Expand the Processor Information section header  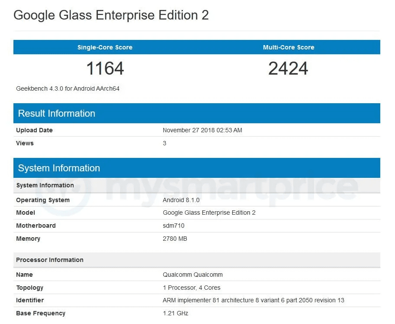50,260
